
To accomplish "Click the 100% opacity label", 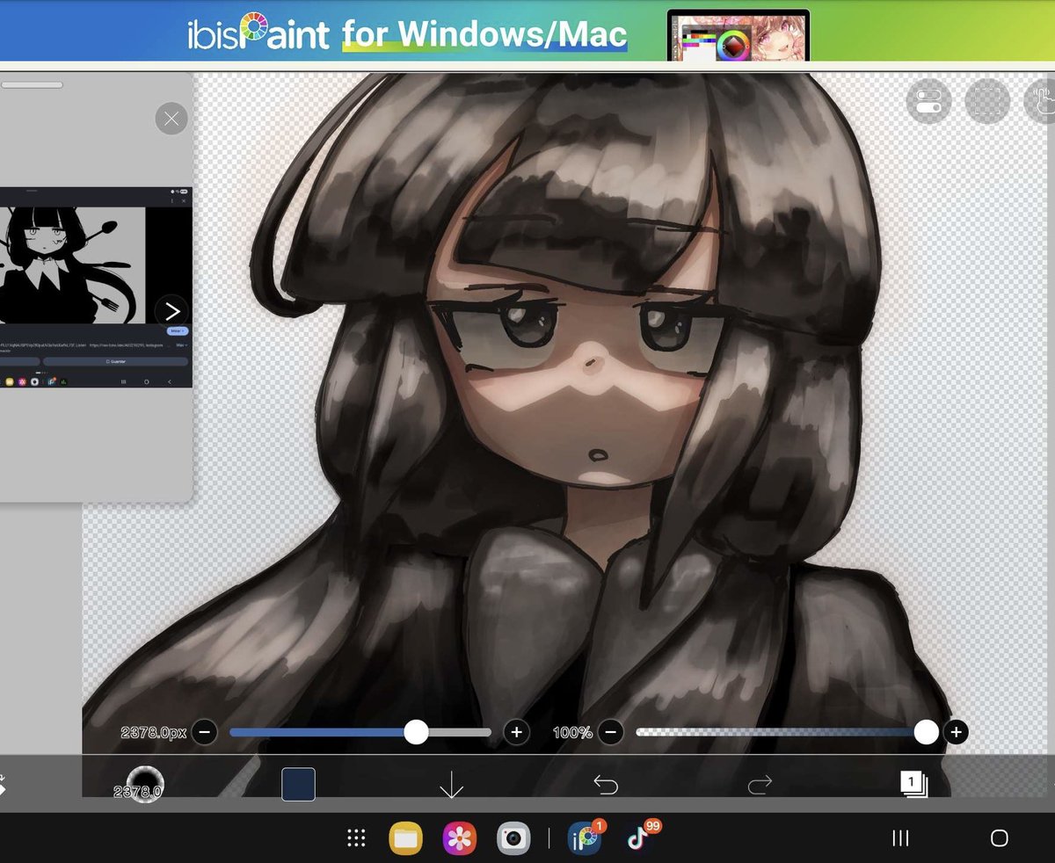I will click(572, 732).
